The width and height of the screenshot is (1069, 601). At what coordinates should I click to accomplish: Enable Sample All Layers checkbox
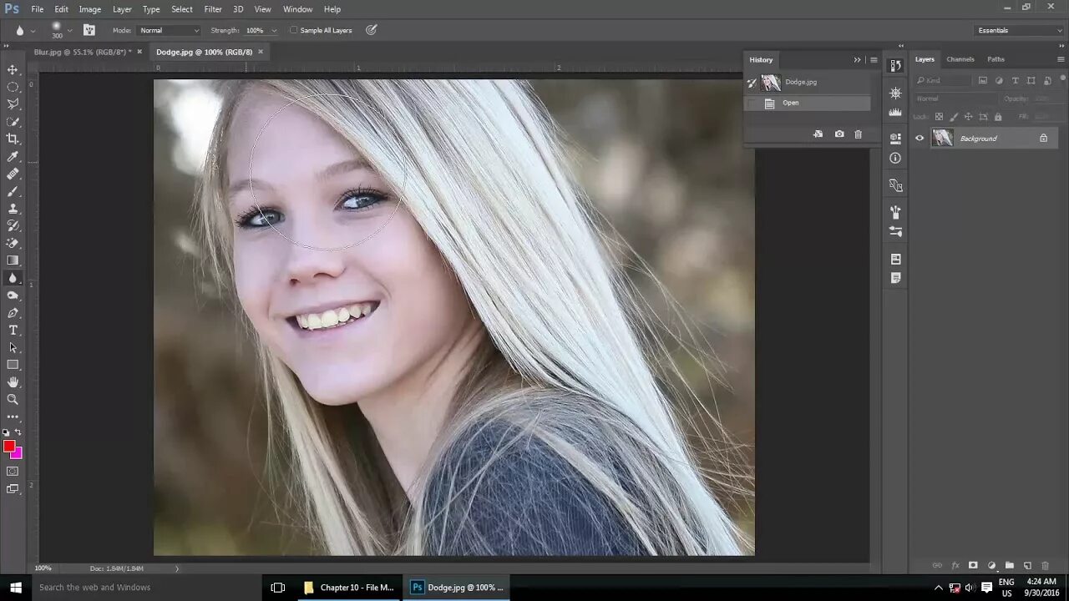coord(294,30)
